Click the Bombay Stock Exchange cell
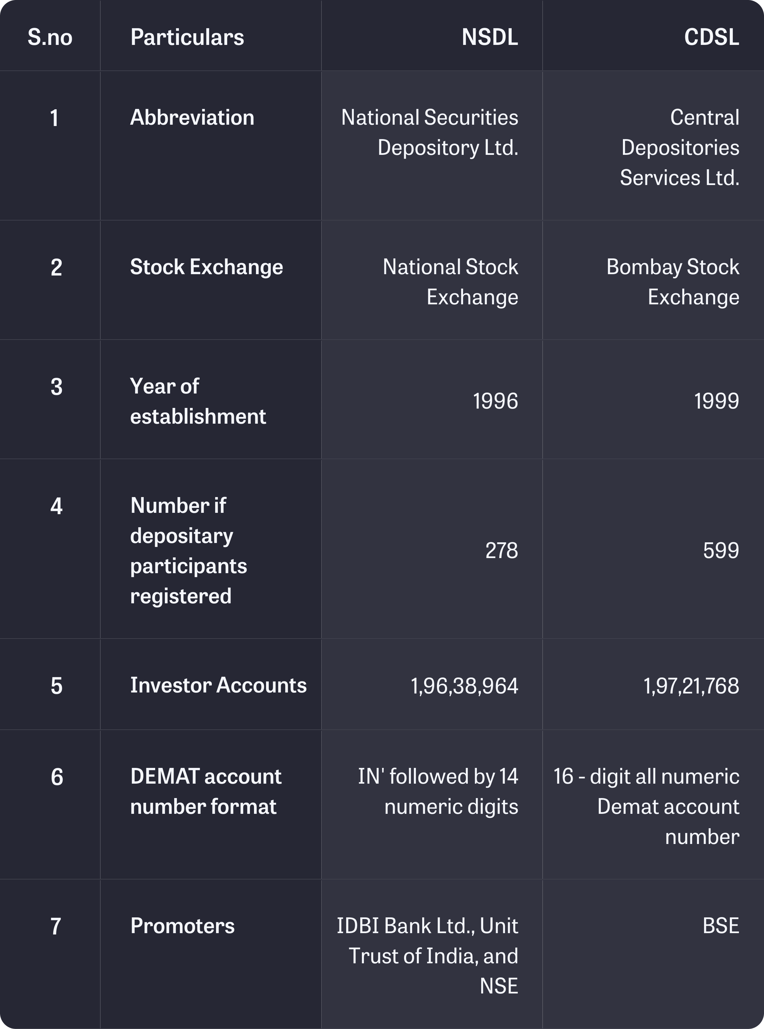764x1029 pixels. click(x=673, y=282)
